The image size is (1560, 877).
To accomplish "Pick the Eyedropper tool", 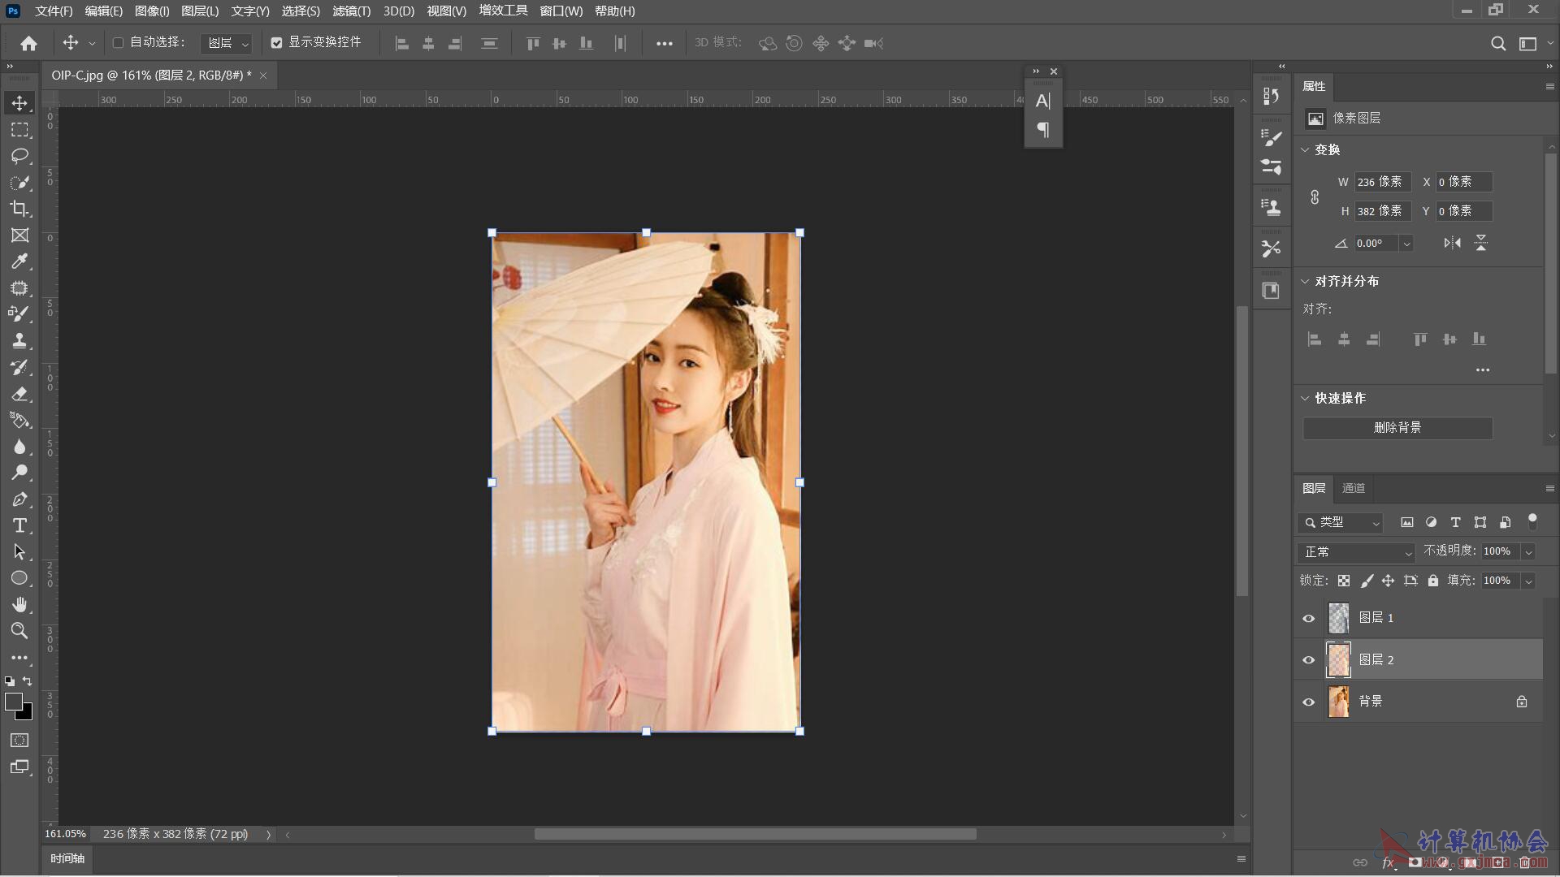I will 19,261.
